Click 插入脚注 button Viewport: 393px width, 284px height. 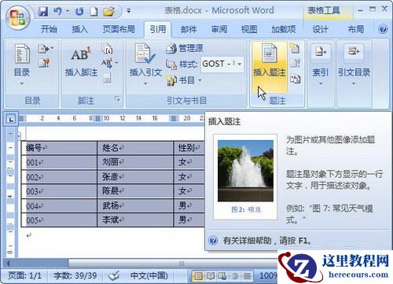81,61
